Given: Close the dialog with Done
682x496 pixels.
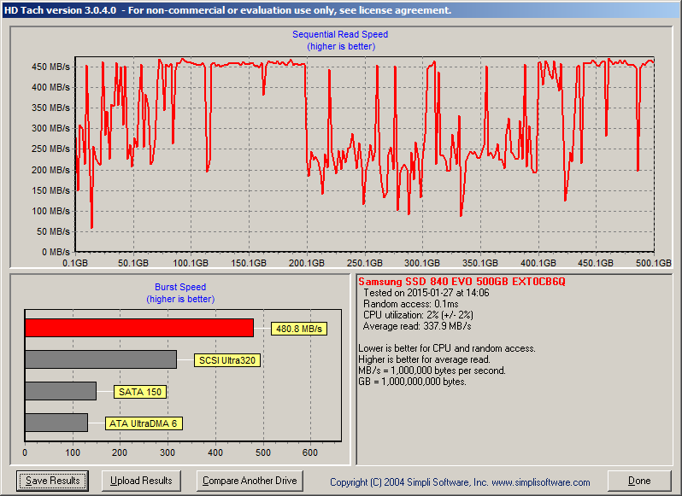Looking at the screenshot, I should [639, 481].
